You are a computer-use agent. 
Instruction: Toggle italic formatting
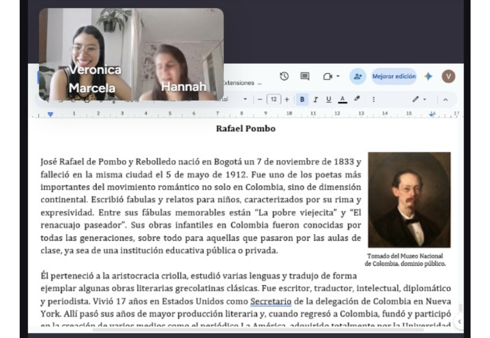coord(315,99)
